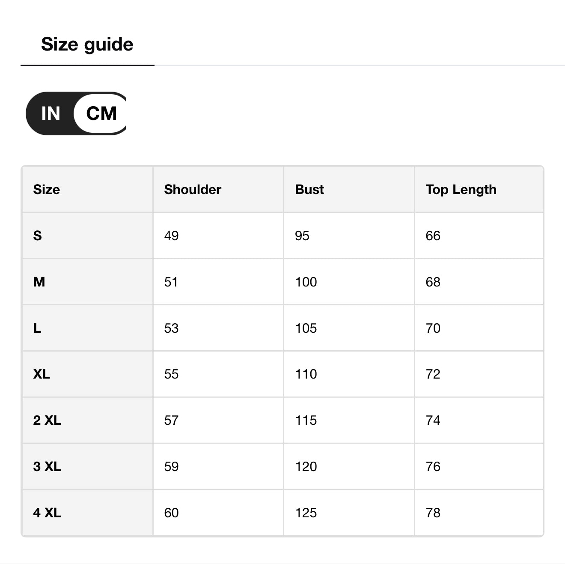The image size is (565, 564).
Task: Select the M size row label
Action: pos(39,282)
